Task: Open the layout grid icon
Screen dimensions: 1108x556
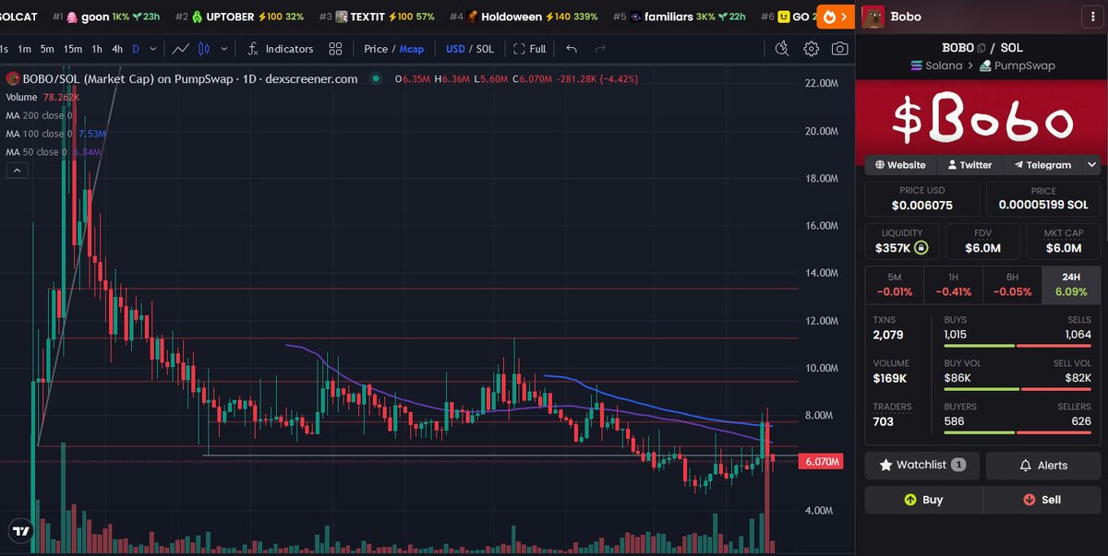Action: click(x=335, y=49)
